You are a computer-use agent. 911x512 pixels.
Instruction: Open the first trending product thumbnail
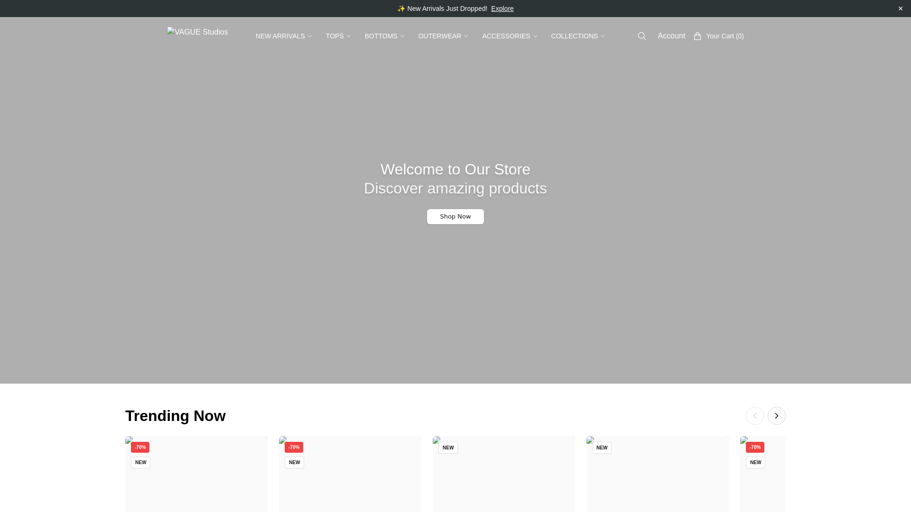(196, 484)
